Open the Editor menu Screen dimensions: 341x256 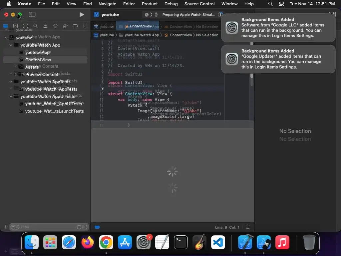coord(129,4)
